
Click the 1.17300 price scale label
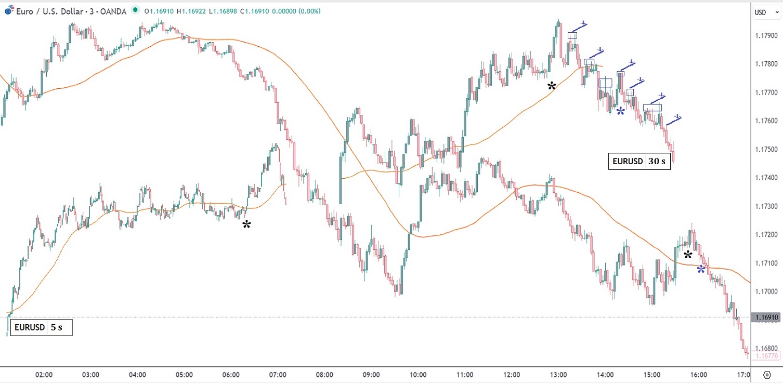tap(766, 207)
